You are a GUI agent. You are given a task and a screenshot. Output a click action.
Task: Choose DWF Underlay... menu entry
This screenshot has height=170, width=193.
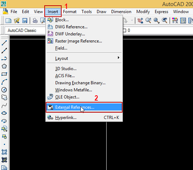tap(84, 34)
